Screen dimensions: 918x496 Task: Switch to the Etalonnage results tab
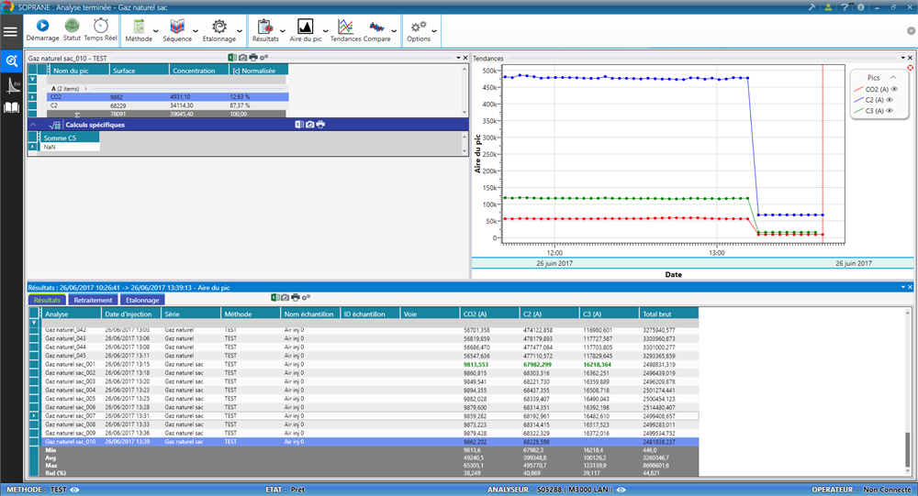tap(142, 300)
